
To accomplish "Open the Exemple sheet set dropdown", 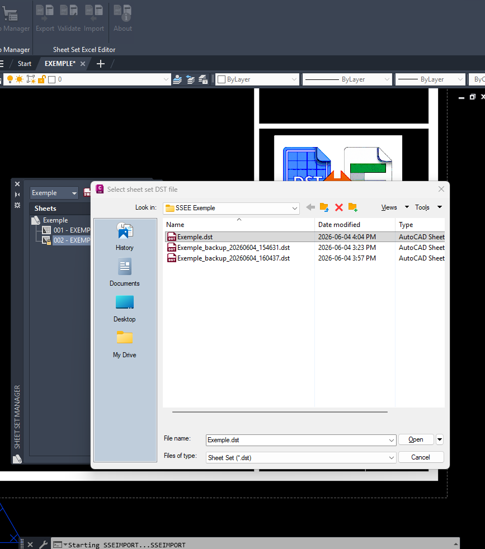I will [x=54, y=193].
